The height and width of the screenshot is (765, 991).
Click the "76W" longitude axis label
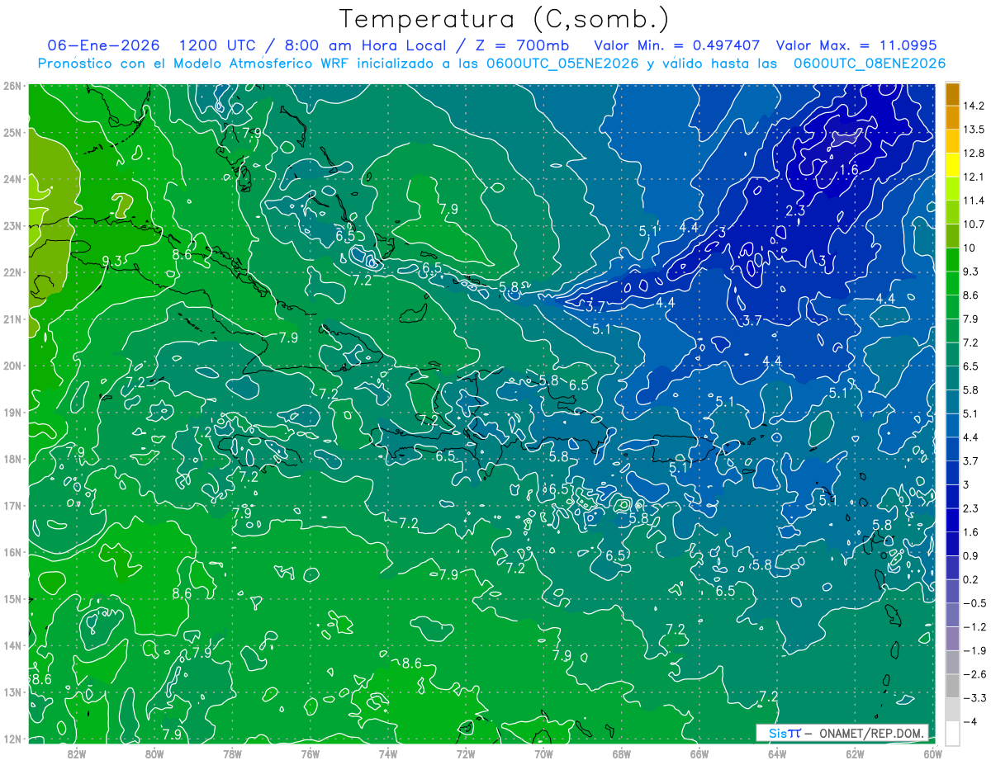pos(310,753)
